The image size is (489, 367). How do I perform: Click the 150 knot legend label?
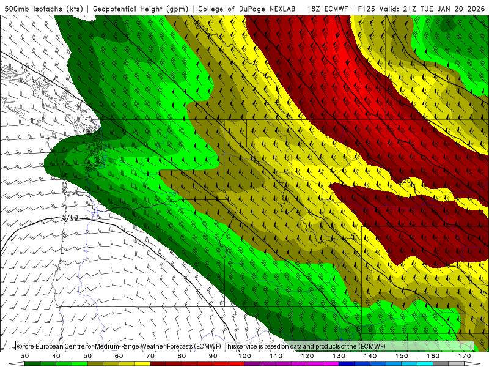click(x=402, y=356)
